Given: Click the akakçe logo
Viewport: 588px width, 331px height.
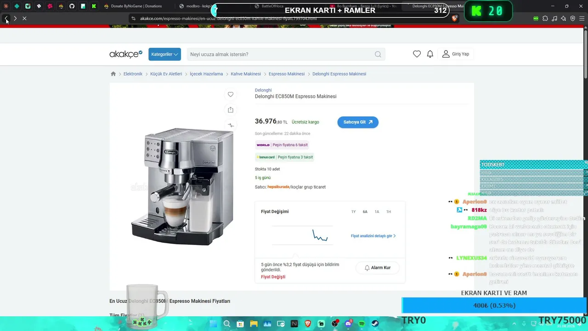Looking at the screenshot, I should pyautogui.click(x=126, y=54).
